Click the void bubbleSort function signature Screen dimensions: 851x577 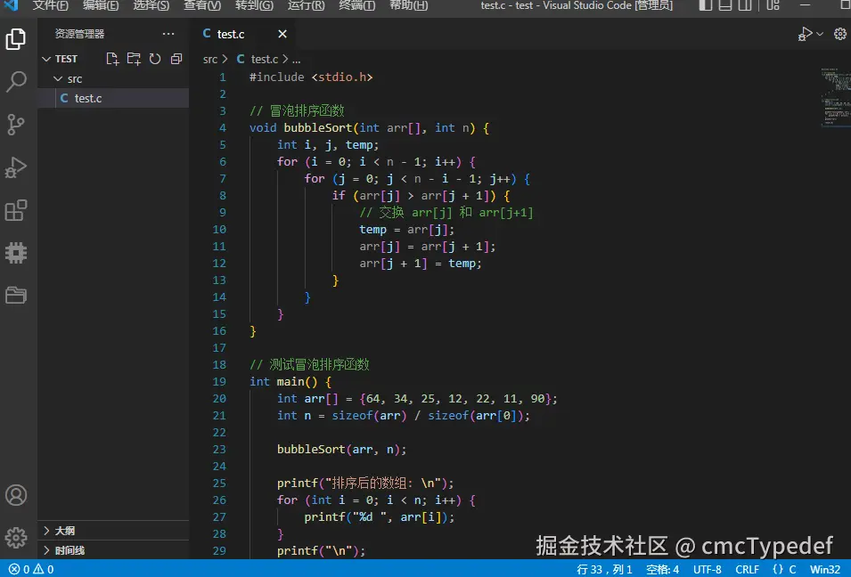click(369, 127)
